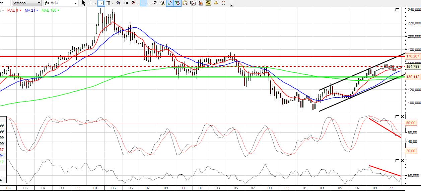Click the 240,000 price axis label
This screenshot has height=191, width=421.
coord(414,10)
